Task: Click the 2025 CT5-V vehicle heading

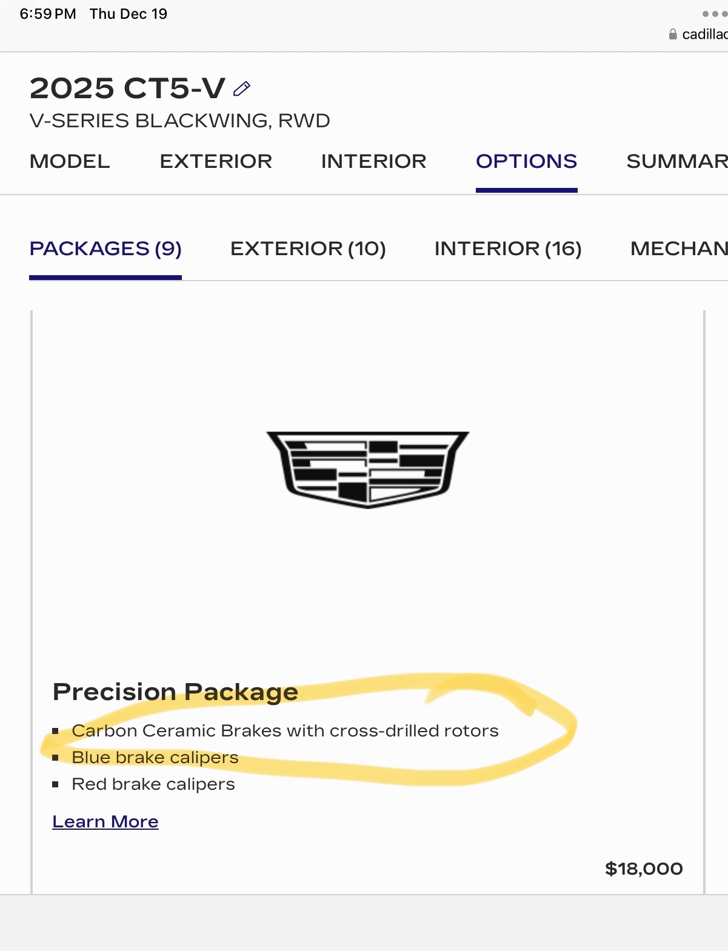Action: (x=127, y=88)
